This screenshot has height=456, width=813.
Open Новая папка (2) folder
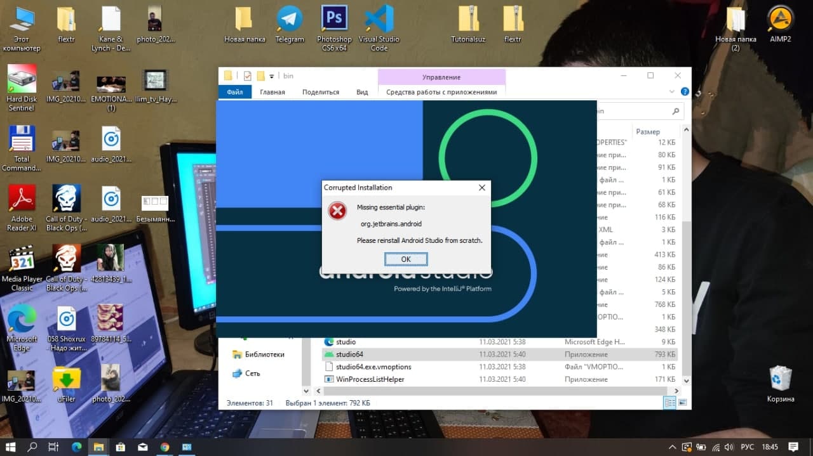(736, 30)
